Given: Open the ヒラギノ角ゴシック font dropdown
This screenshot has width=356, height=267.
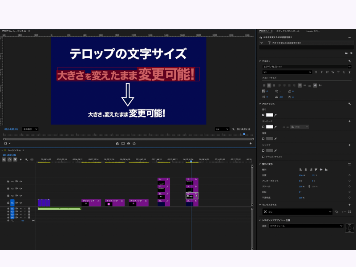Looking at the screenshot, I should [306, 66].
